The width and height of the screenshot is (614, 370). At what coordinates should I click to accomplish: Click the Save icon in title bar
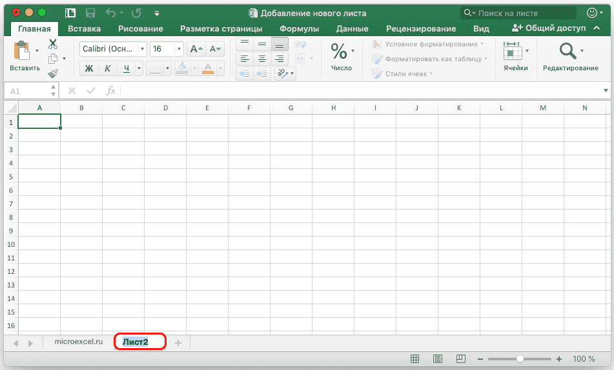pos(90,13)
